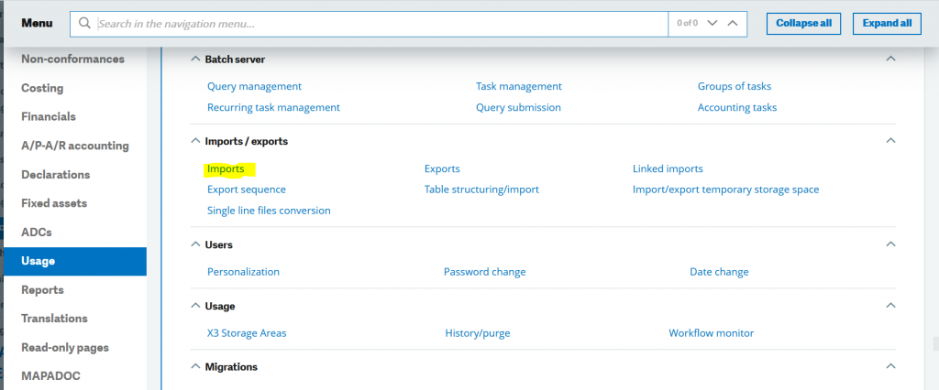Image resolution: width=939 pixels, height=390 pixels.
Task: Collapse Users section using right chevron
Action: pos(890,244)
